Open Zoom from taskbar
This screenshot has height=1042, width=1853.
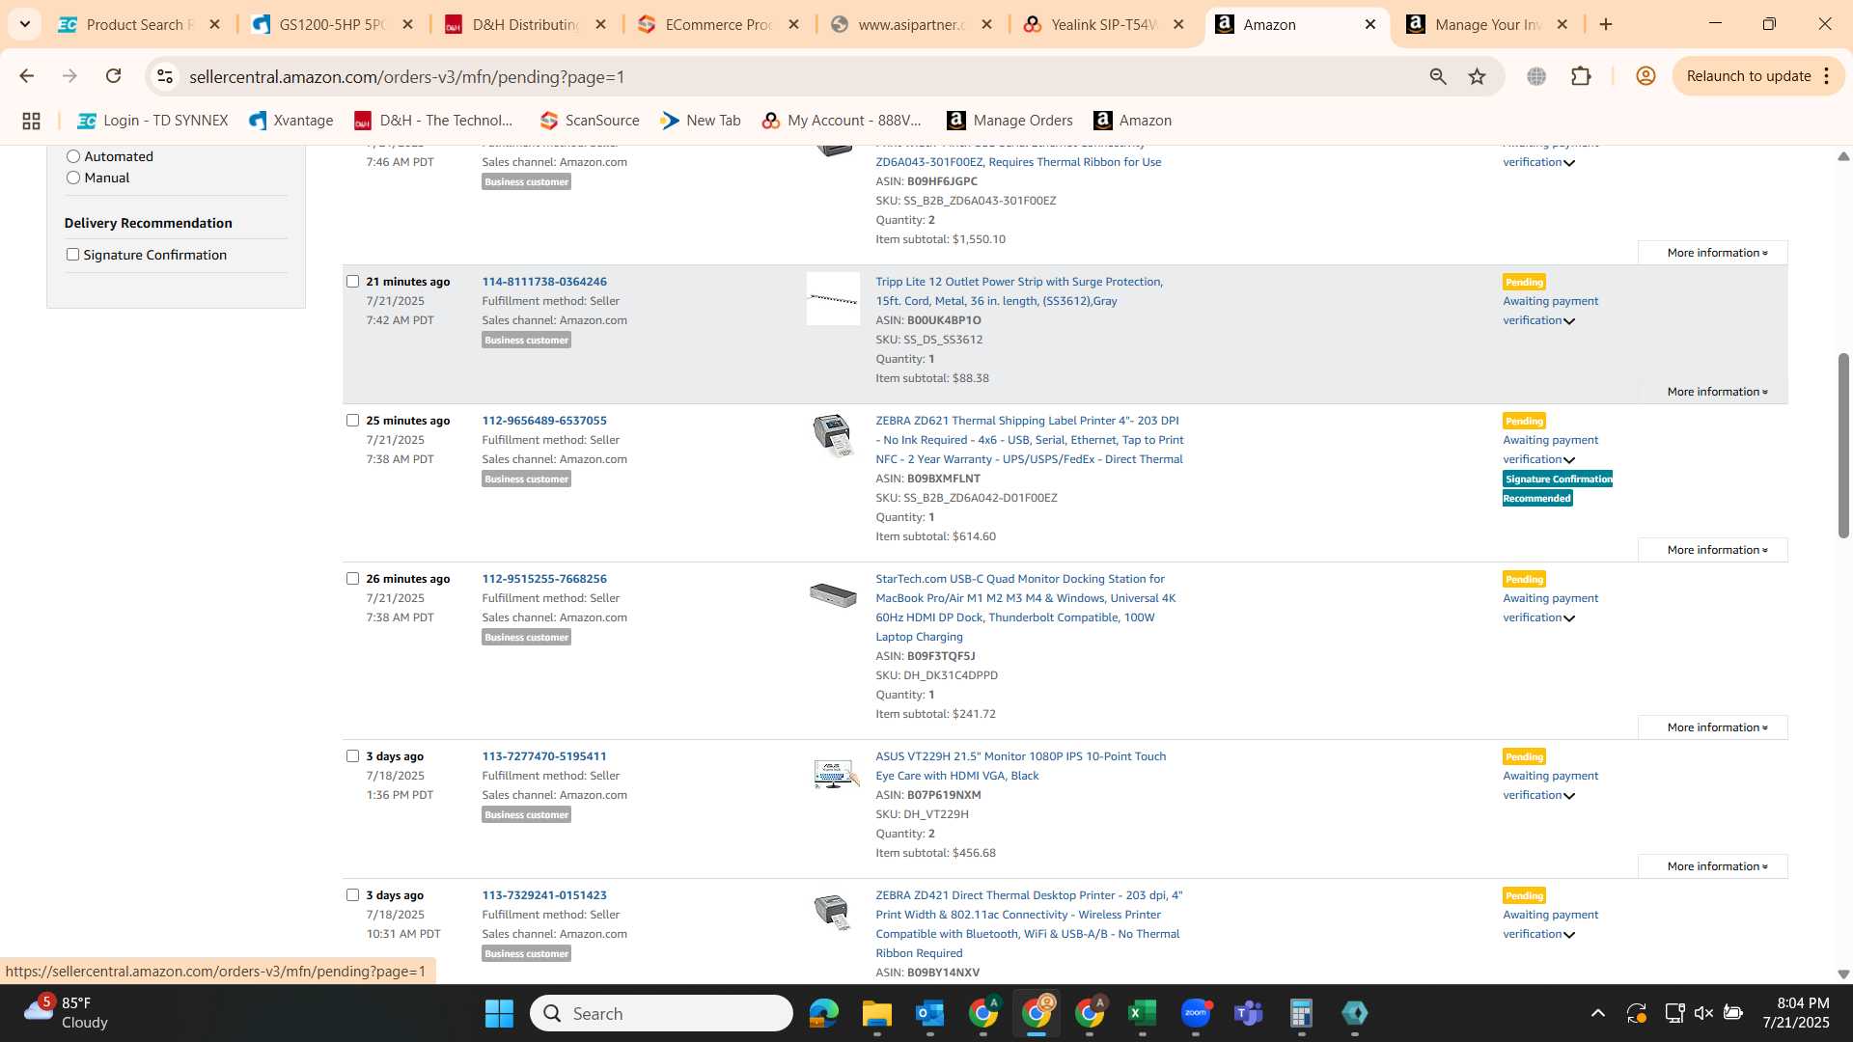pos(1196,1013)
